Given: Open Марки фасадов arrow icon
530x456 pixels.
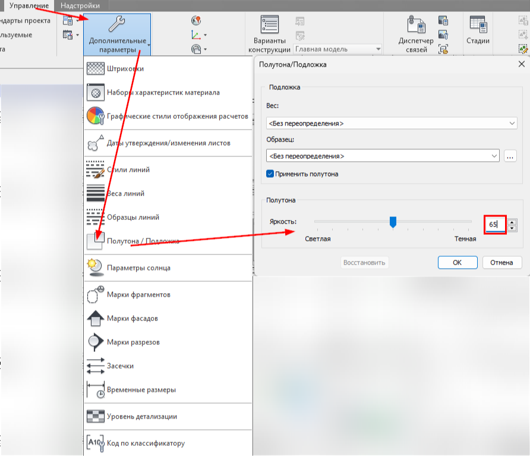Looking at the screenshot, I should (x=96, y=318).
